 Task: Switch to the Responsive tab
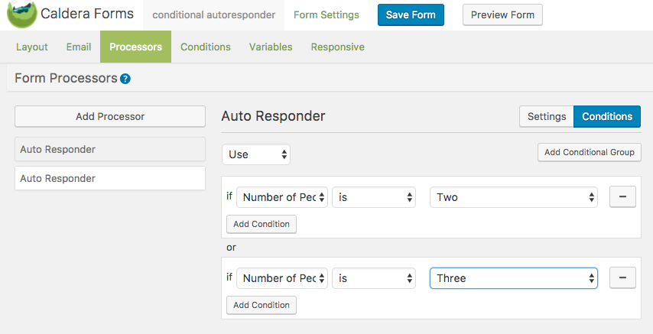coord(337,47)
